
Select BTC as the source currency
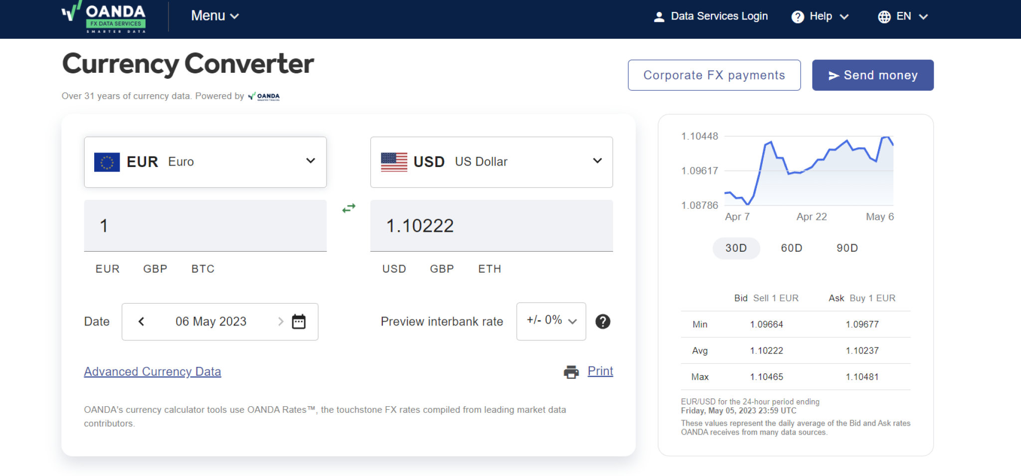[x=202, y=269]
